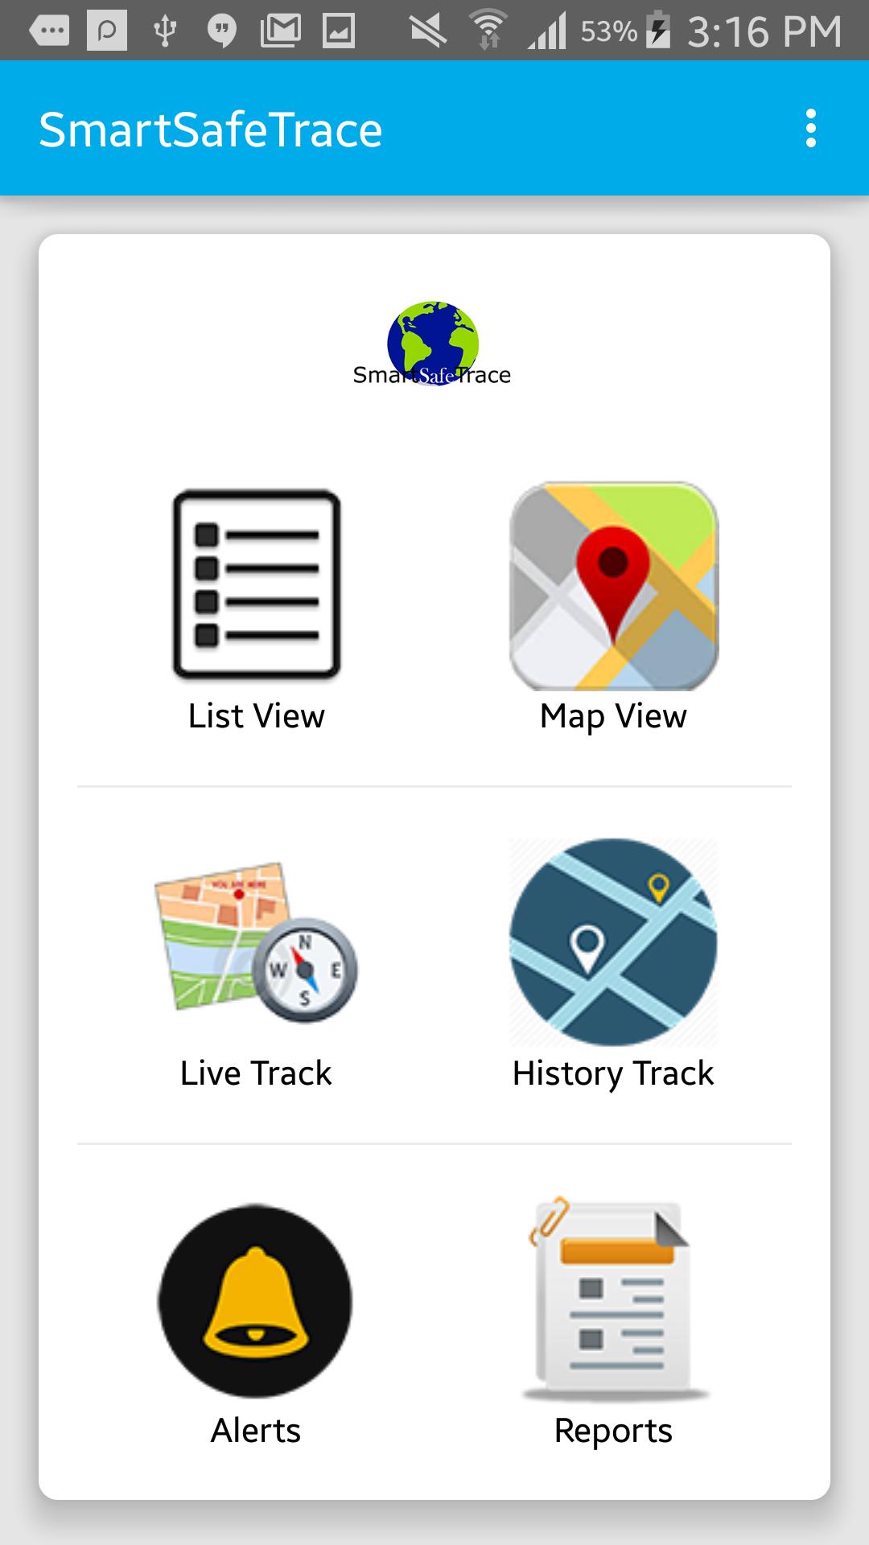Open the Map View pin icon
Screen dimensions: 869x1545
click(x=613, y=586)
